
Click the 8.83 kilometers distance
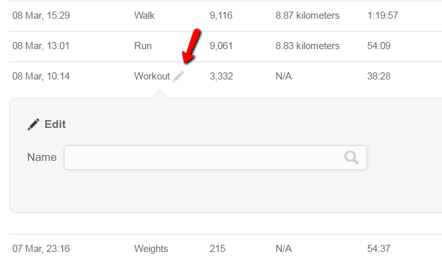click(x=307, y=46)
